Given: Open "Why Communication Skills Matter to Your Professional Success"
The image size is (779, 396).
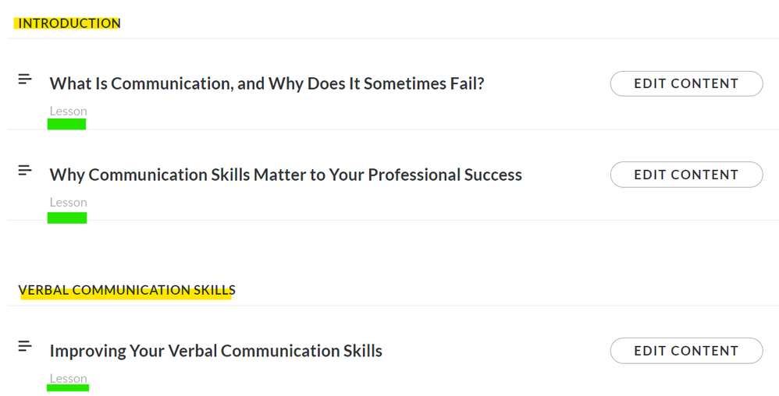Looking at the screenshot, I should tap(286, 175).
